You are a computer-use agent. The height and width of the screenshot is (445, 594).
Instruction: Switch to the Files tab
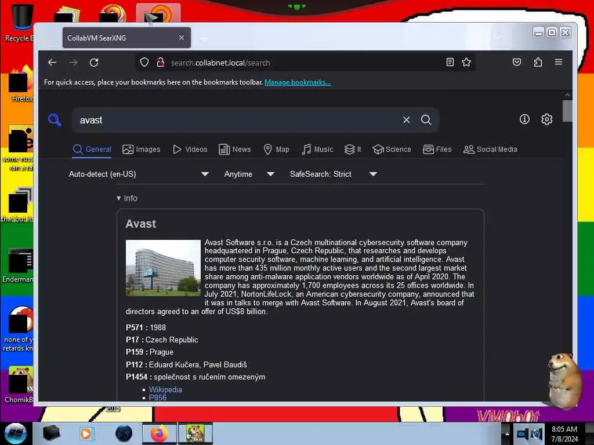coord(437,149)
